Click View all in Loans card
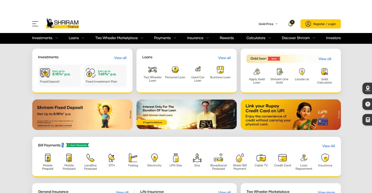The image size is (372, 193). point(224,58)
